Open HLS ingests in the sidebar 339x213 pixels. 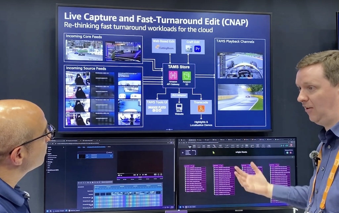pyautogui.click(x=50, y=160)
